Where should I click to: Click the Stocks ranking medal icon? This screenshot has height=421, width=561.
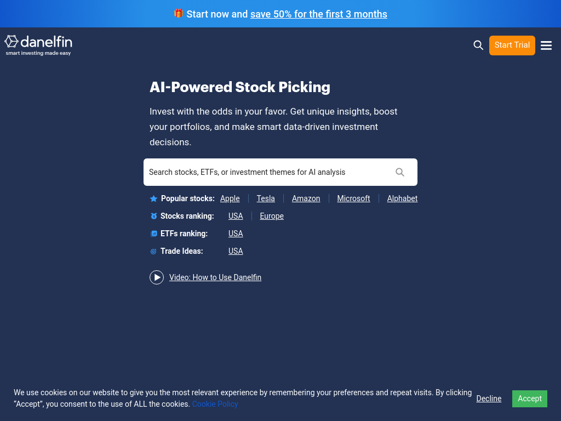coord(154,216)
